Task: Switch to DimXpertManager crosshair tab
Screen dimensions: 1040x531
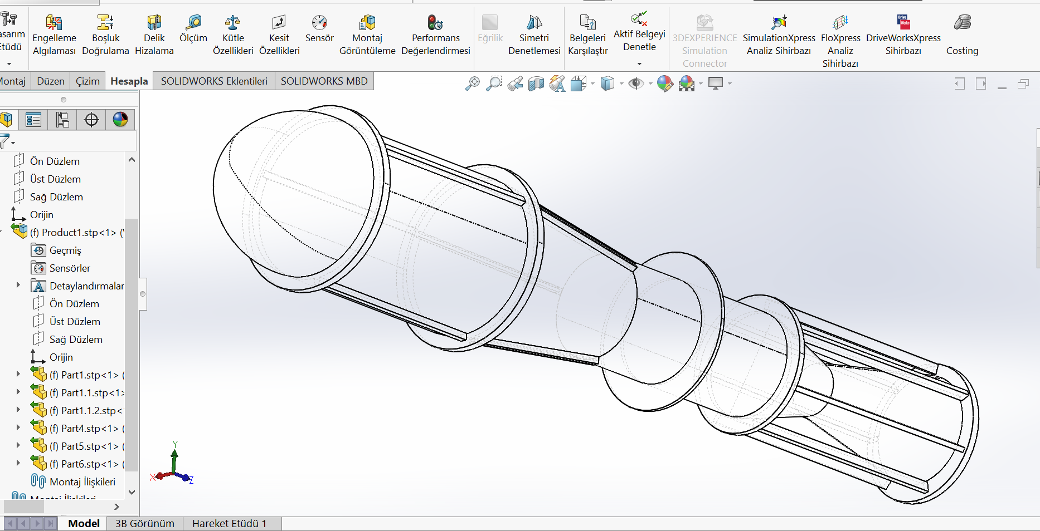Action: pyautogui.click(x=91, y=119)
